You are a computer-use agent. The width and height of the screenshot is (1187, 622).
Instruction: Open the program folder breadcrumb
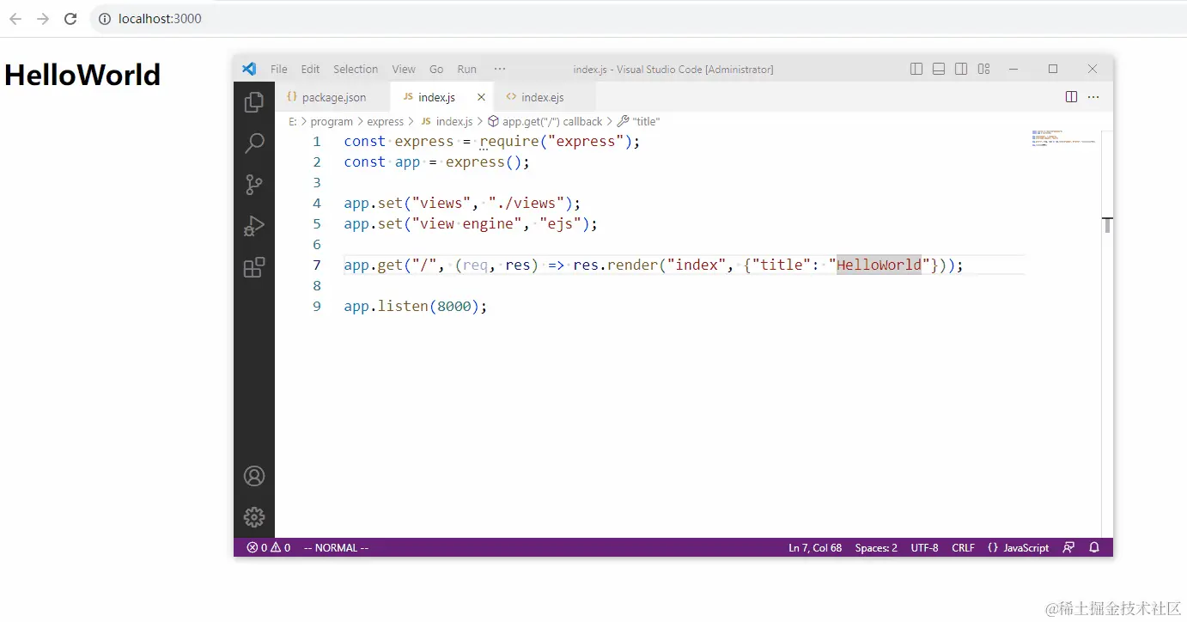pyautogui.click(x=332, y=122)
